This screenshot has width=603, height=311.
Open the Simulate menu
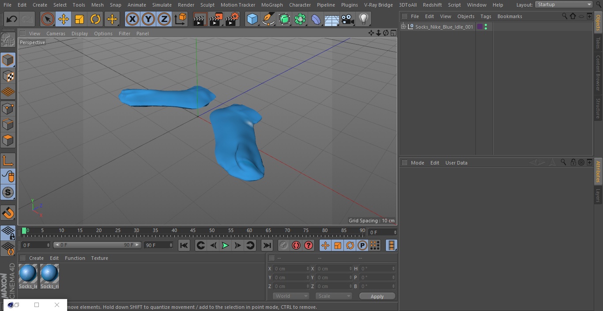coord(162,5)
